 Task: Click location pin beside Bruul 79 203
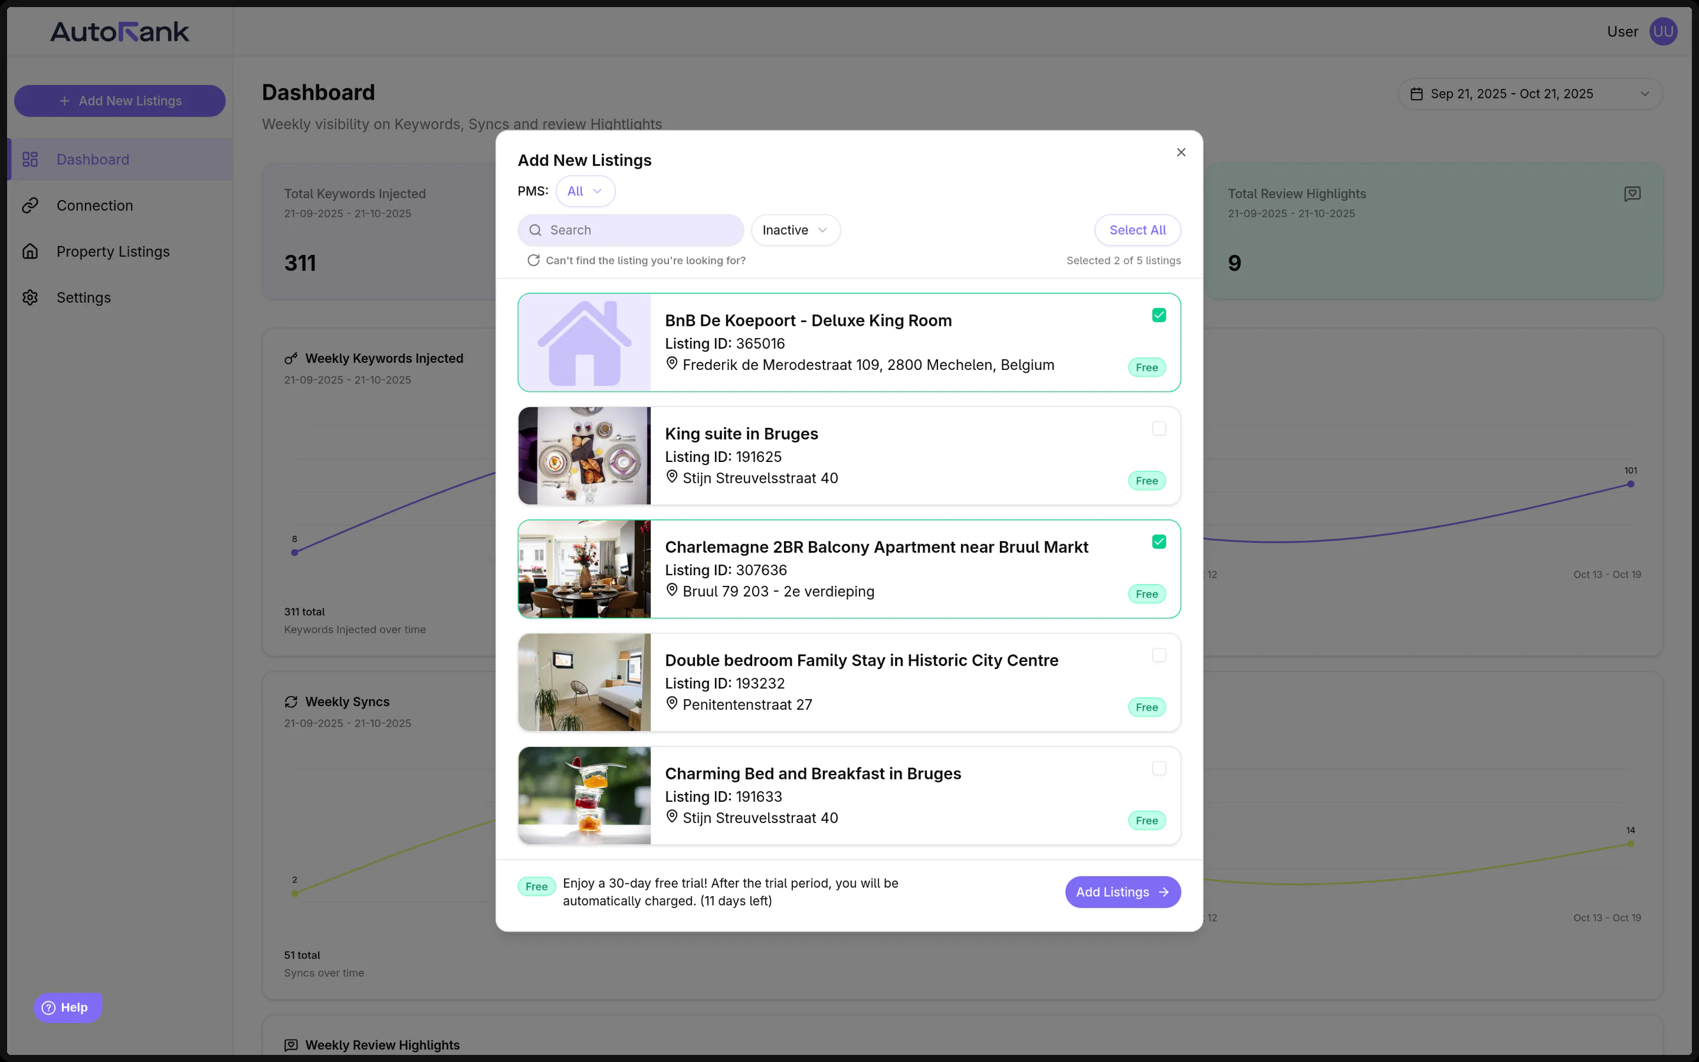click(672, 590)
